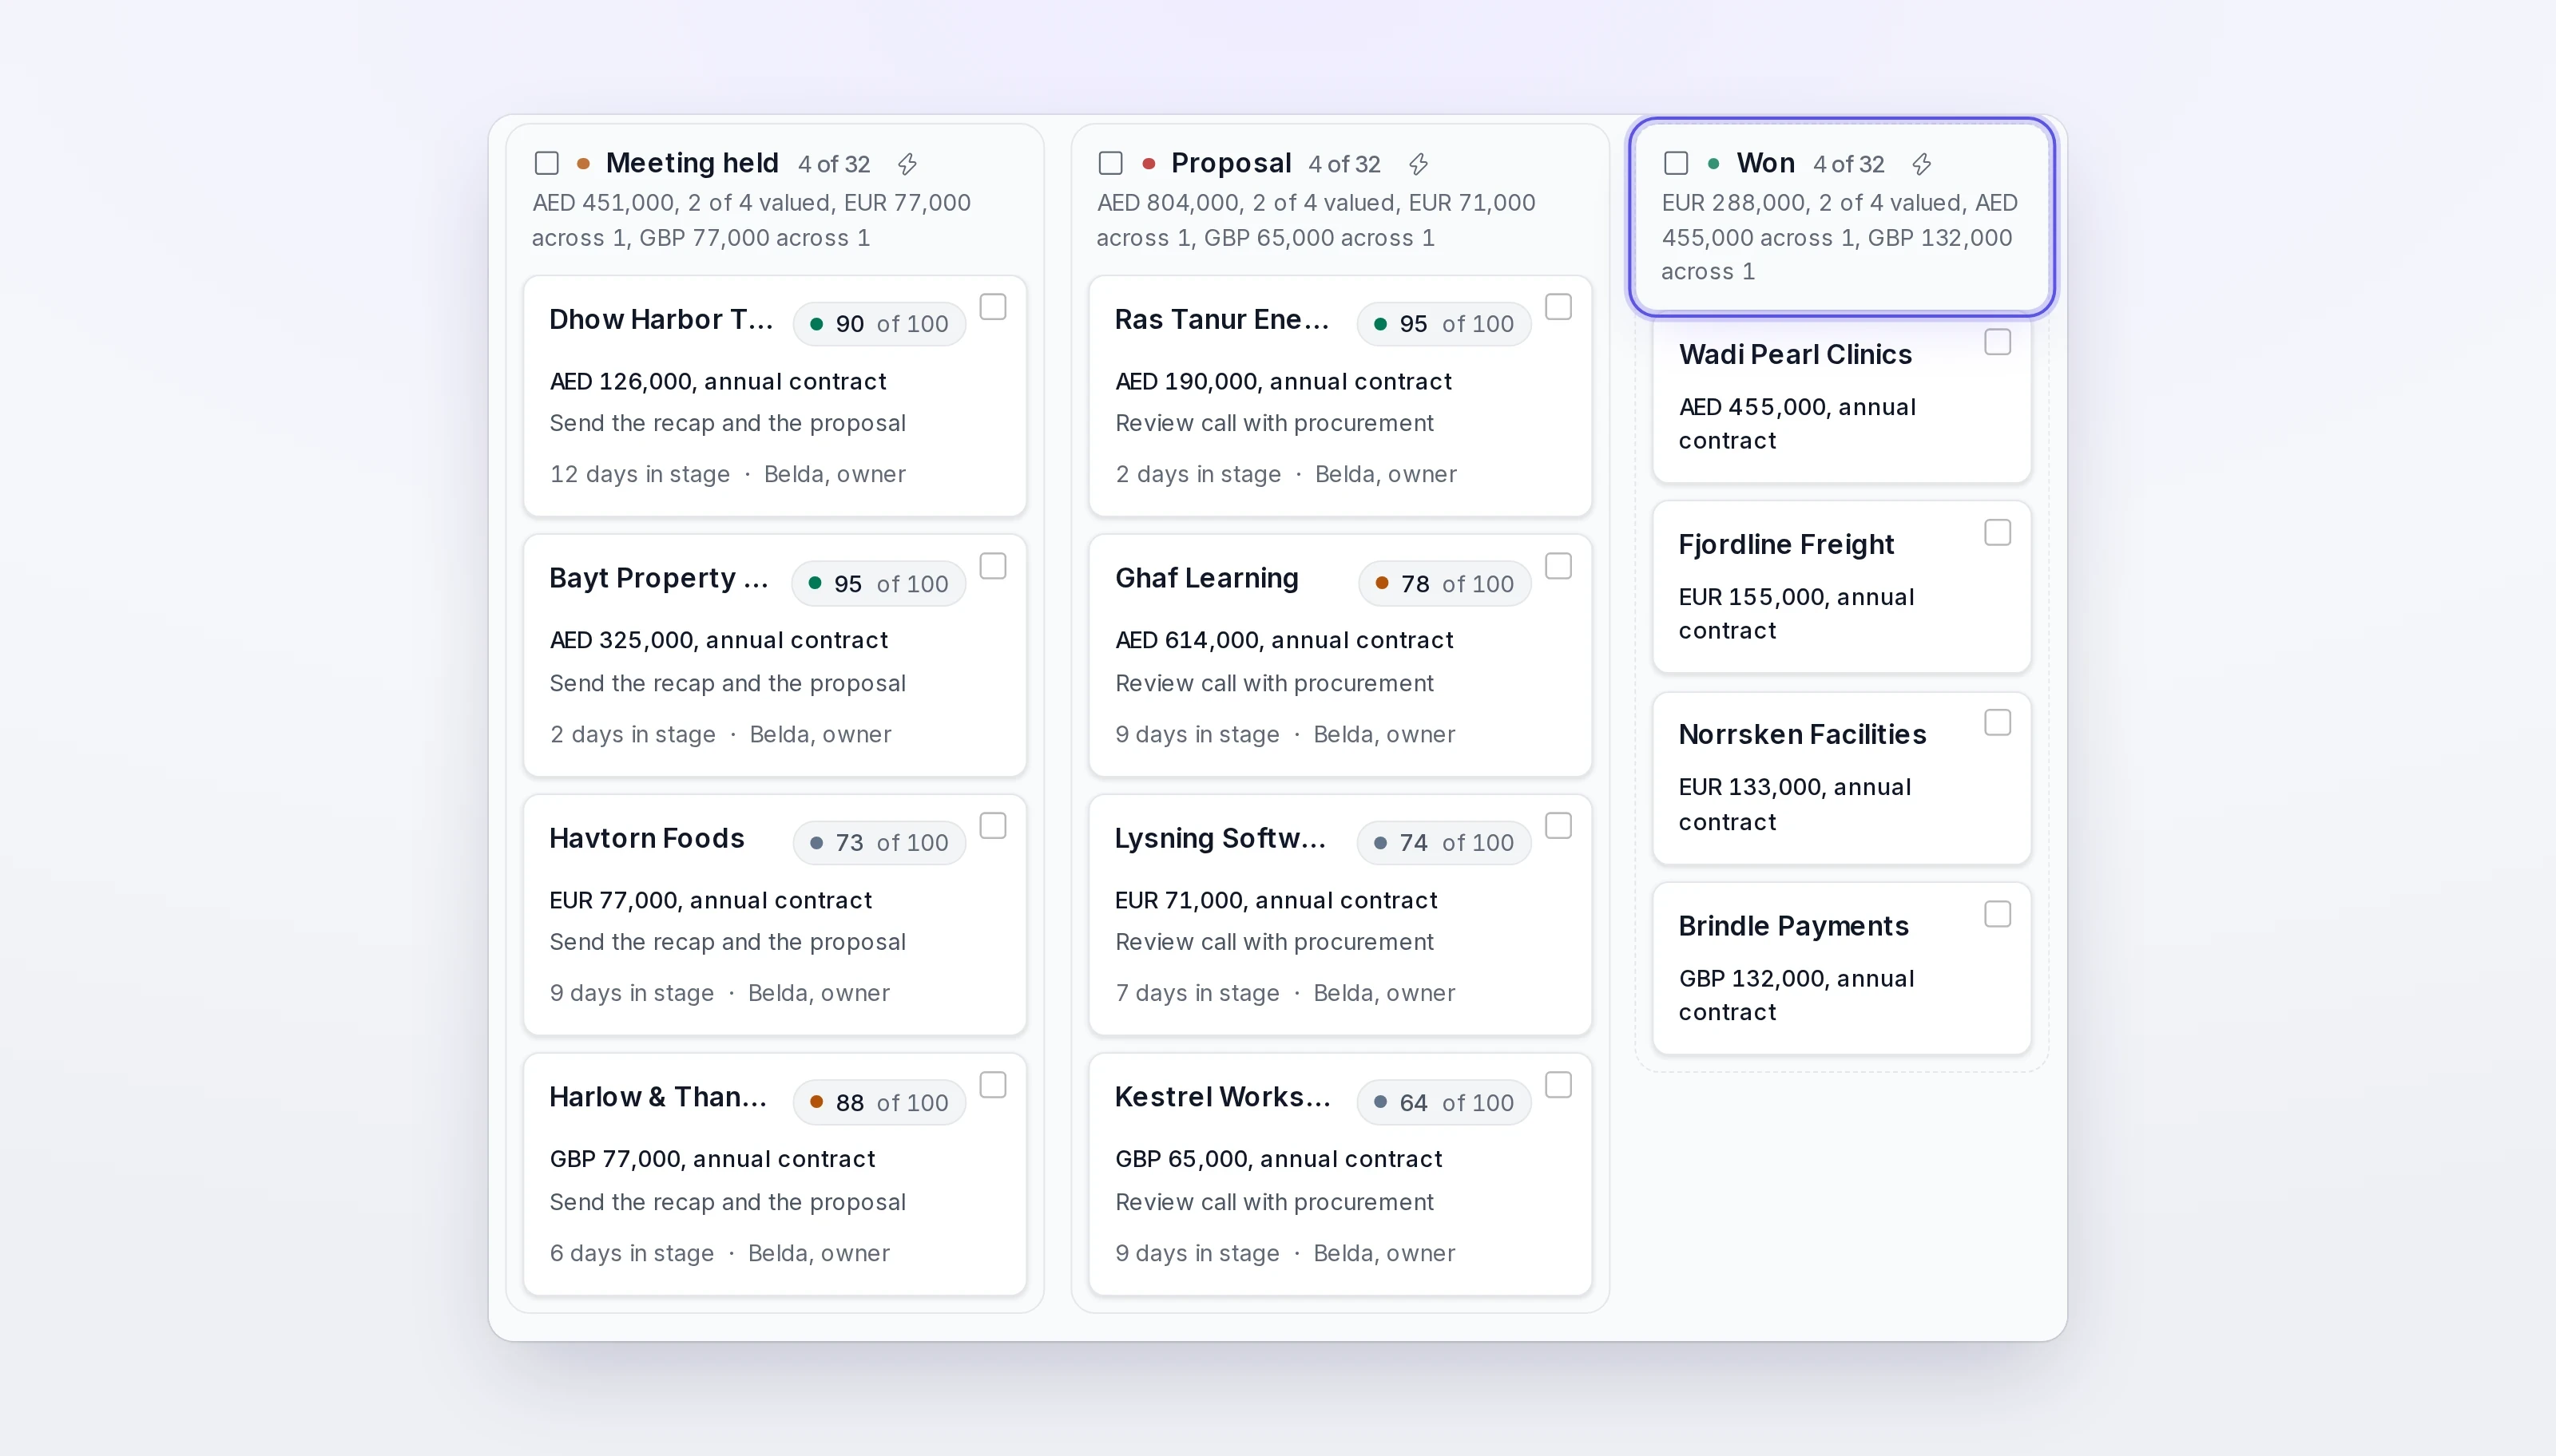2556x1456 pixels.
Task: Open the Wadi Pearl Clinics deal
Action: [x=1795, y=355]
